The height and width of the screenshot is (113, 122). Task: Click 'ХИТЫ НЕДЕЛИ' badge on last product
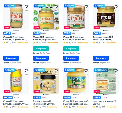tap(101, 70)
